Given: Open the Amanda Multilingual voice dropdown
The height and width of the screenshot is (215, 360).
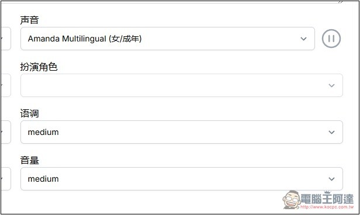Looking at the screenshot, I should click(168, 39).
